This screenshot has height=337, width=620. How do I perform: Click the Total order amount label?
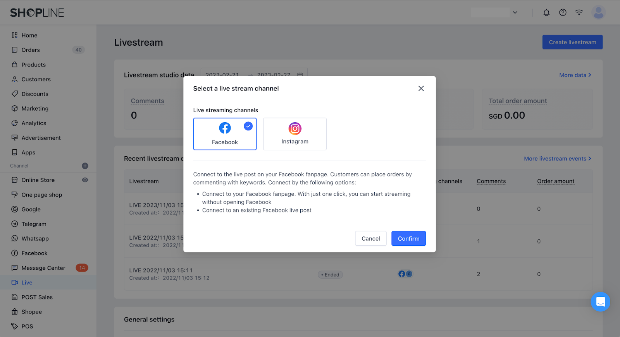coord(518,101)
